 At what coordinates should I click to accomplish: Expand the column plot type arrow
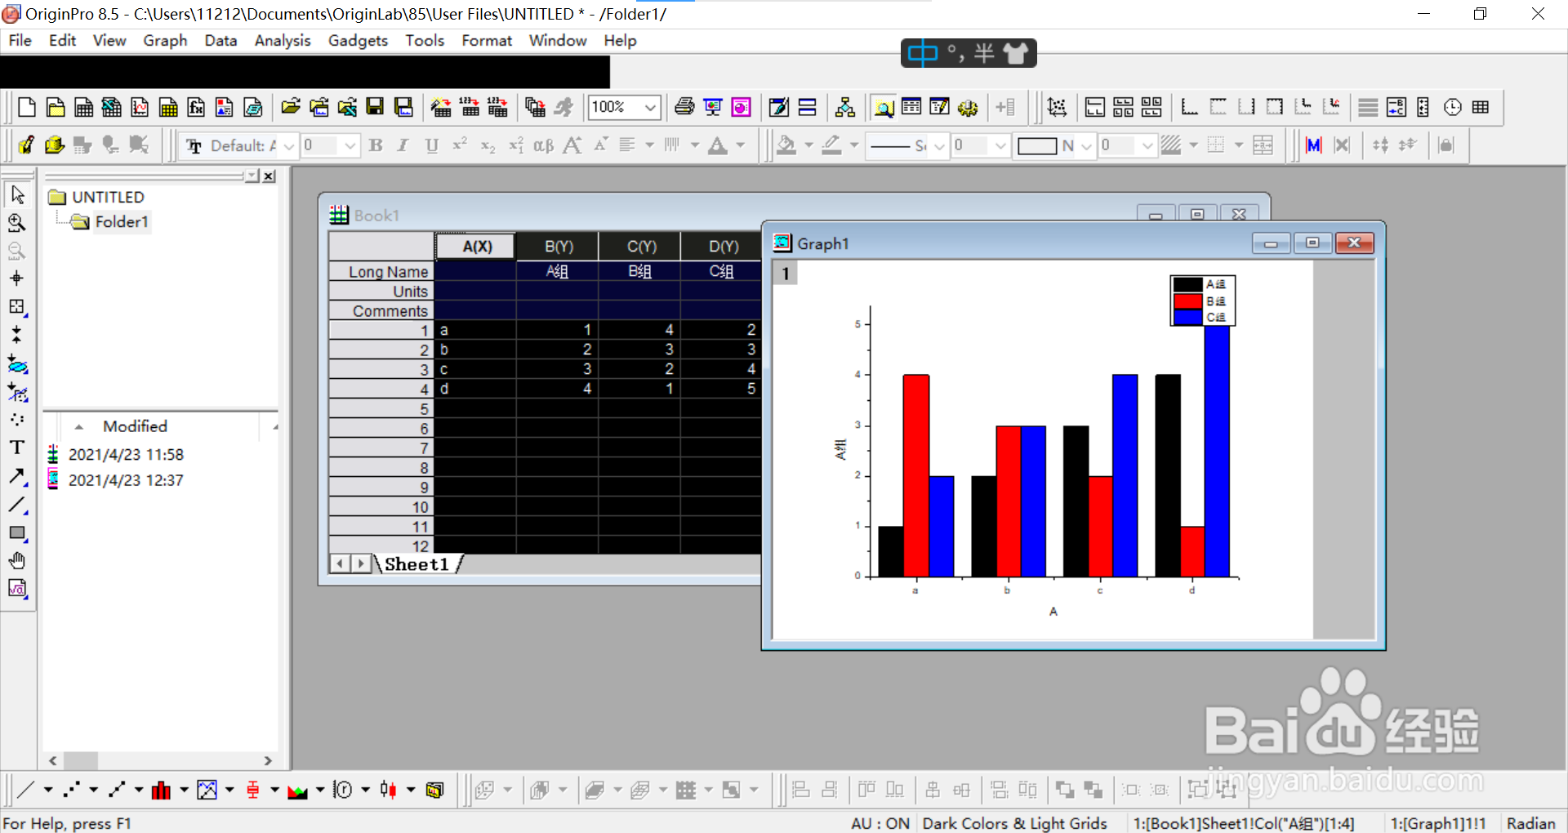click(x=184, y=790)
